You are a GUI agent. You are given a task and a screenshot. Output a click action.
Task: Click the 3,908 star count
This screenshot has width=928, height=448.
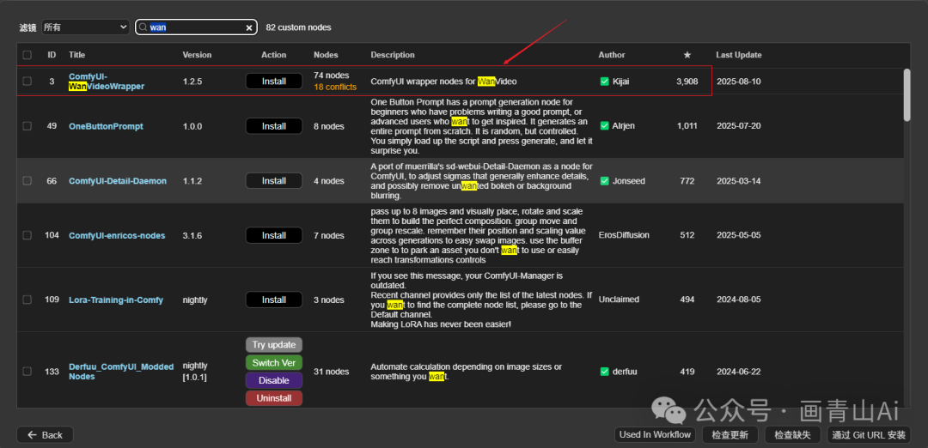tap(687, 82)
